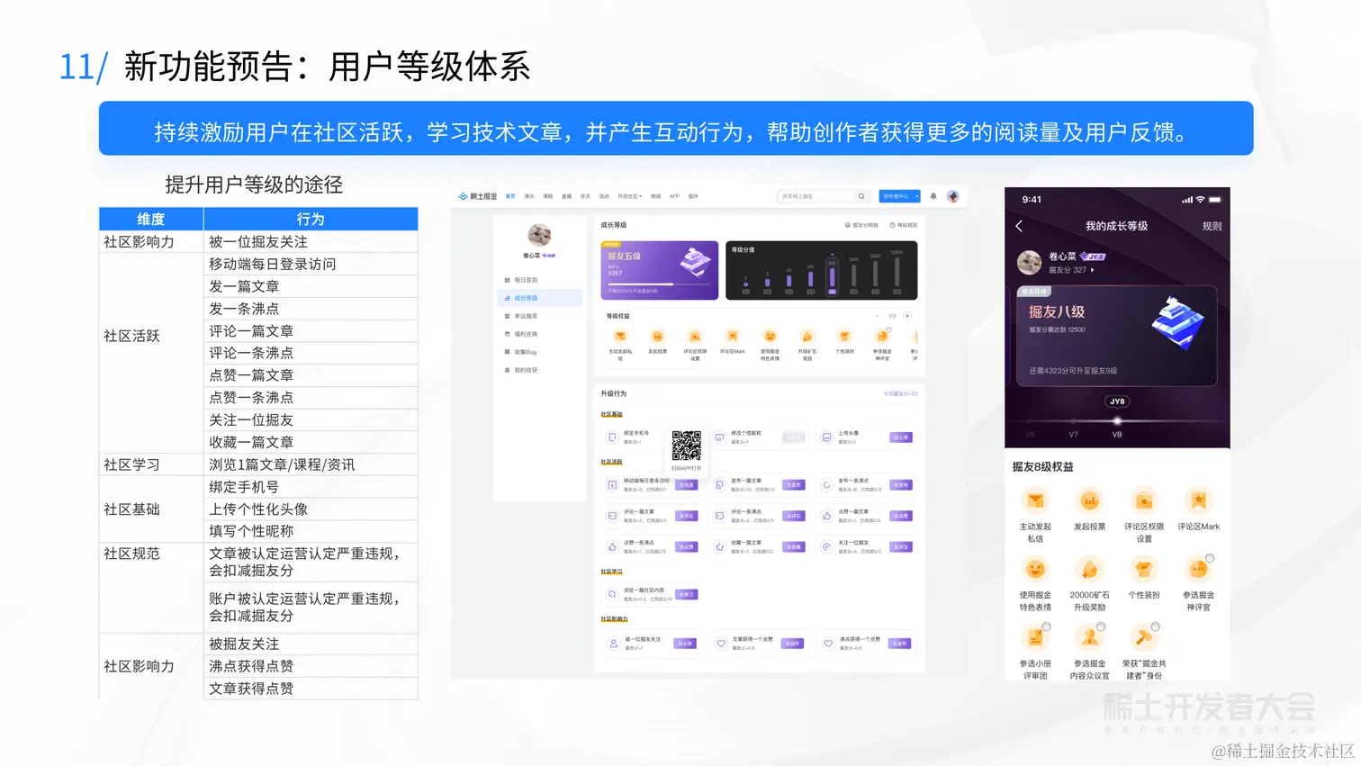Image resolution: width=1361 pixels, height=766 pixels.
Task: Click the web 发起投票 perk icon
Action: [x=657, y=337]
